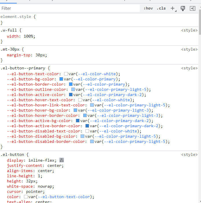Follow --el-color-primary-dark-2 link in active-color row
The width and height of the screenshot is (201, 203).
click(112, 95)
